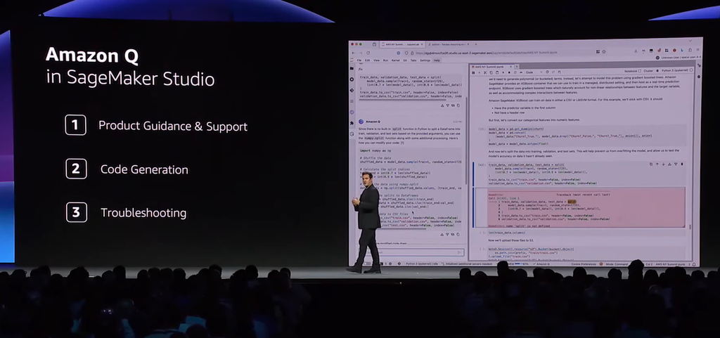The image size is (720, 338).
Task: Restart the kernel from notebook toolbar
Action: click(515, 72)
